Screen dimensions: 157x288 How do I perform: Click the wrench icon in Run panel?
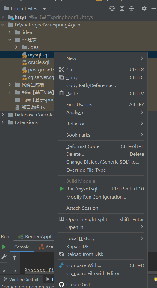coord(4,256)
